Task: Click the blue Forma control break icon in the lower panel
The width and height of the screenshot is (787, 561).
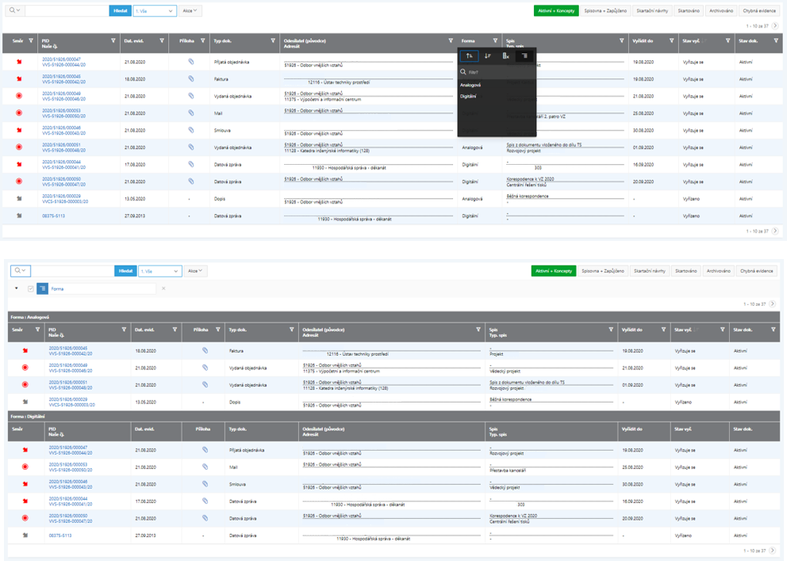Action: [43, 288]
